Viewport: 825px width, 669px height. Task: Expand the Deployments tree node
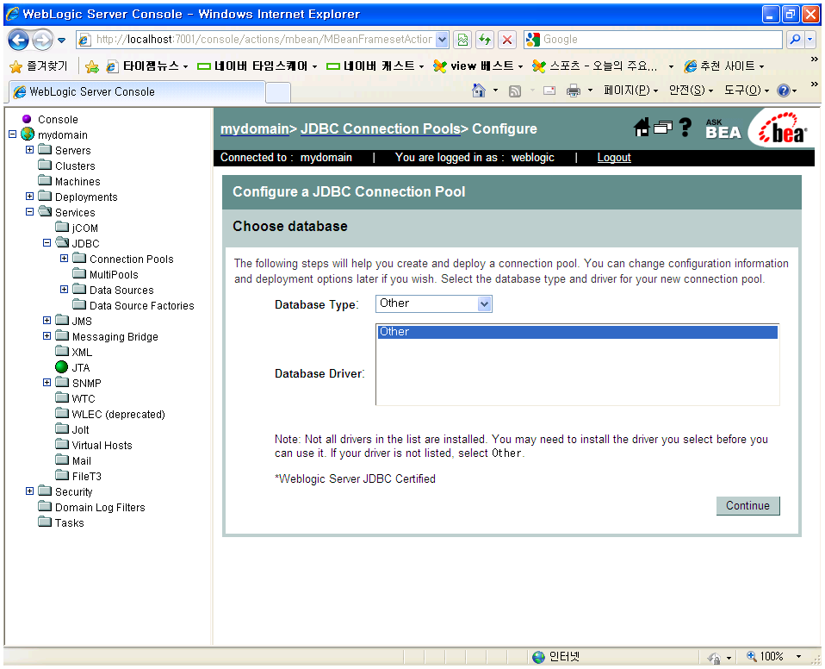30,197
